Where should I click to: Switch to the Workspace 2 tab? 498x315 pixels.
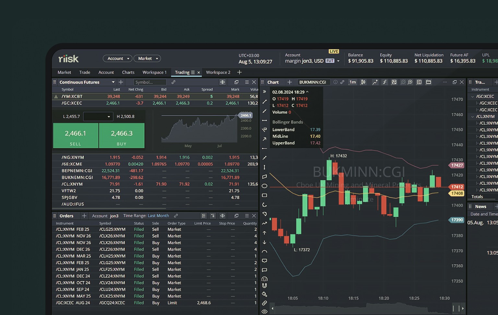218,72
